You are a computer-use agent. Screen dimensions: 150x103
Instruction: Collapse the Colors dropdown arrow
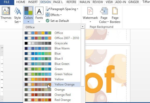pos(28,22)
